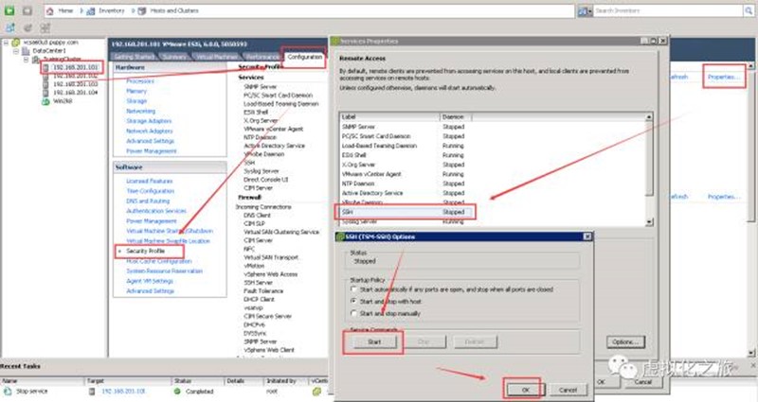Switch to the Configuration tab
The image size is (758, 402).
(304, 57)
